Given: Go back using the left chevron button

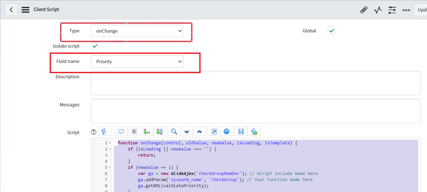Looking at the screenshot, I should [x=11, y=10].
